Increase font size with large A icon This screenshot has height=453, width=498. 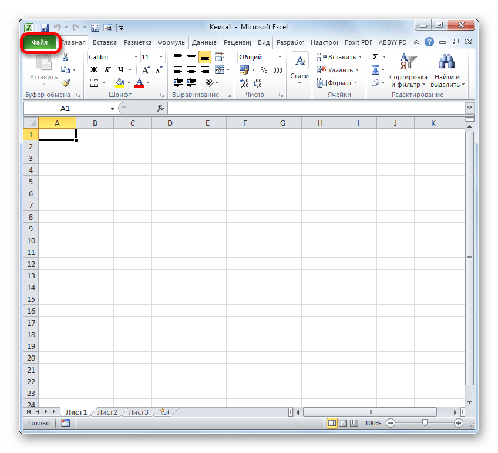146,70
